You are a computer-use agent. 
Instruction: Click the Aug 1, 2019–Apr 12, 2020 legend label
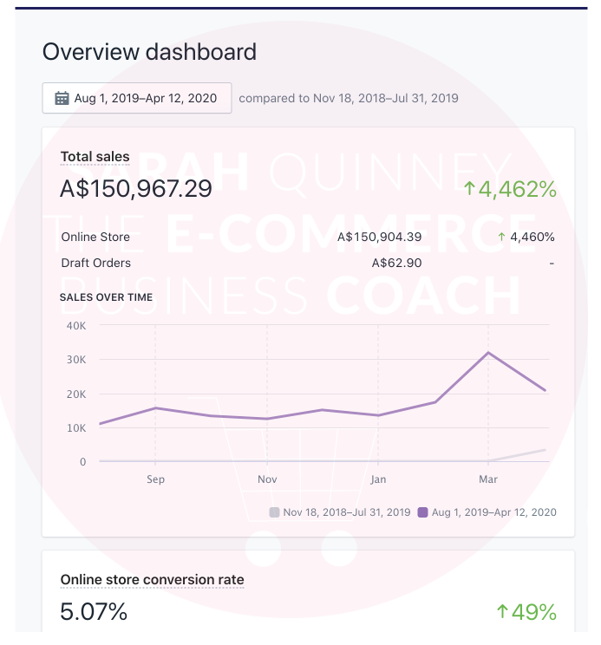click(493, 512)
